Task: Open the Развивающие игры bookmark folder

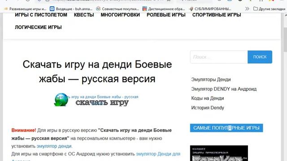Action: click(25, 9)
